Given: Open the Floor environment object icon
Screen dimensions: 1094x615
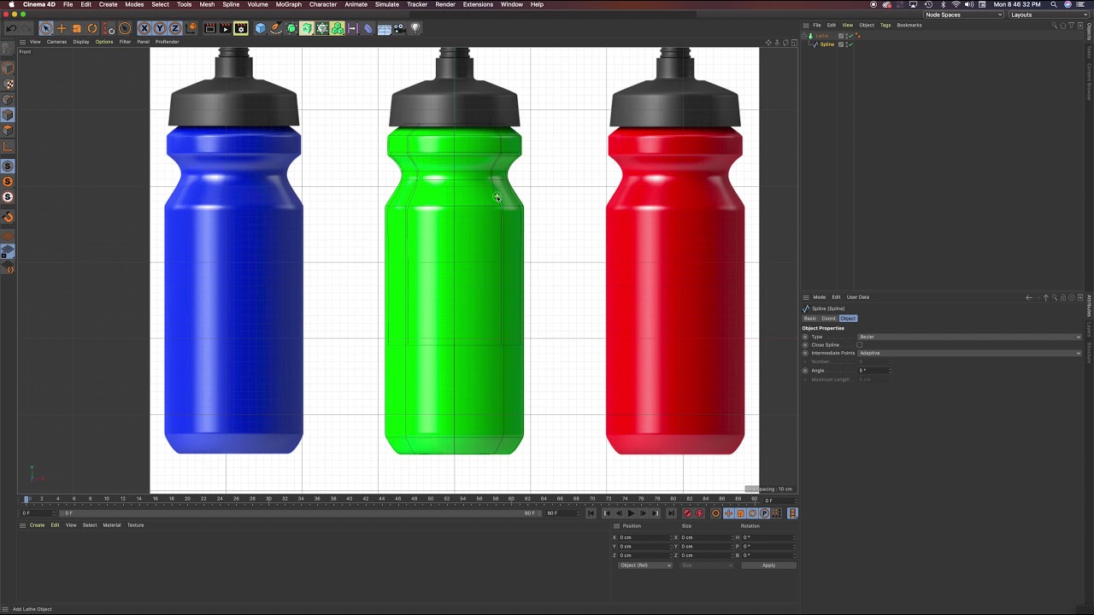Looking at the screenshot, I should (384, 28).
